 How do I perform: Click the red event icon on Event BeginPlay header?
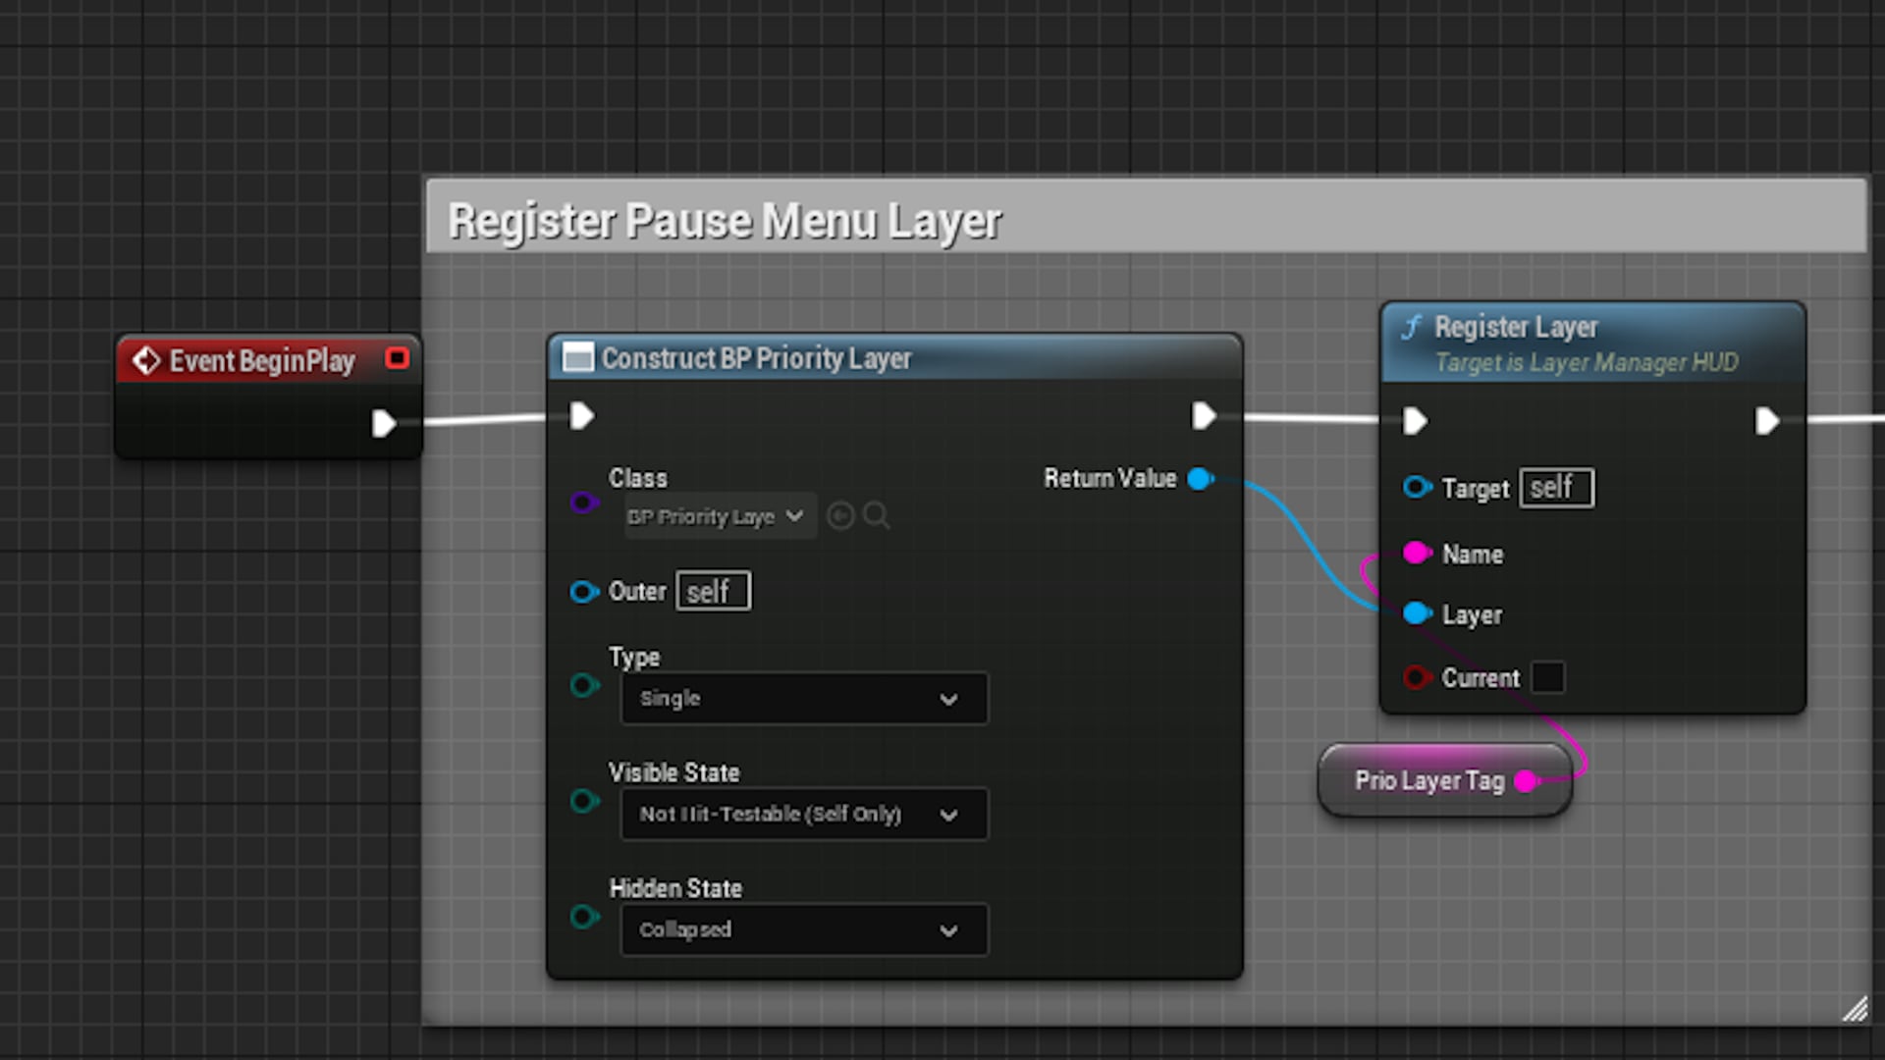click(397, 359)
